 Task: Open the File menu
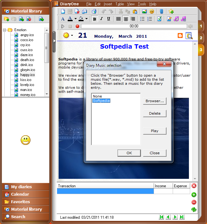pyautogui.click(x=89, y=4)
